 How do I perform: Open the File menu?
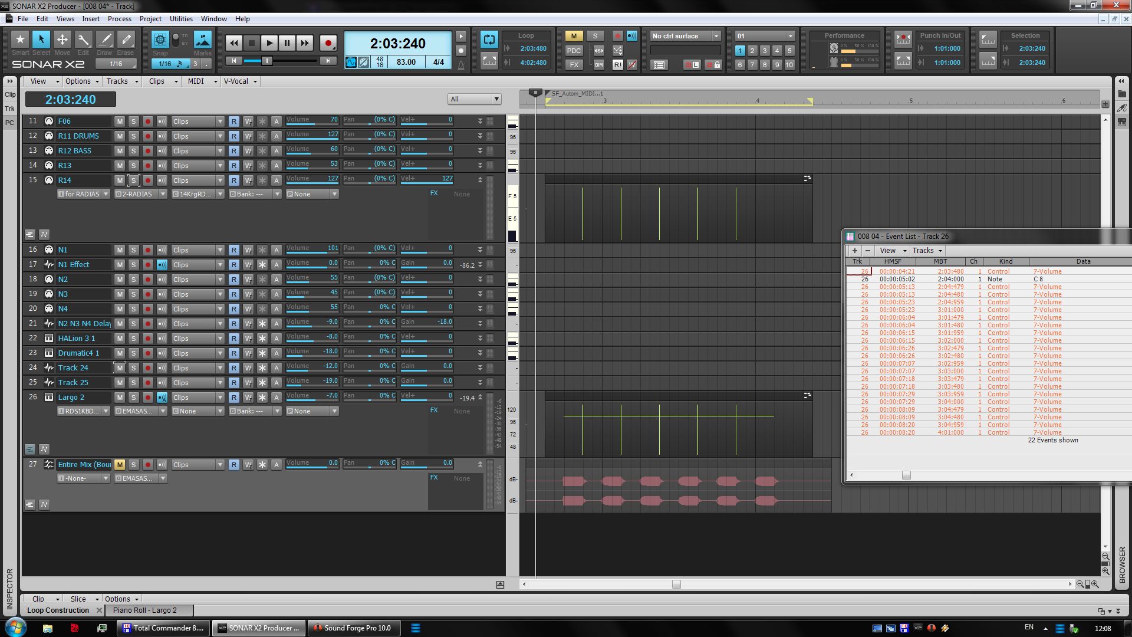coord(23,19)
